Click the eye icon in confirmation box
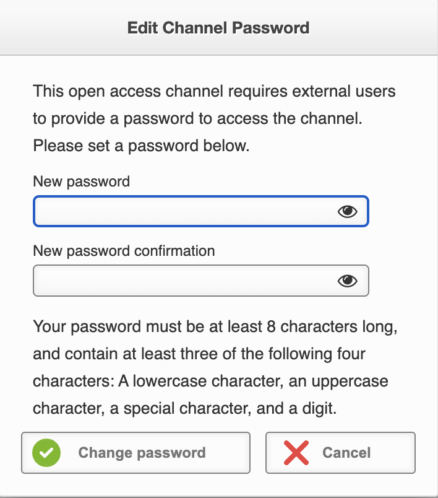The image size is (438, 498). (x=347, y=281)
